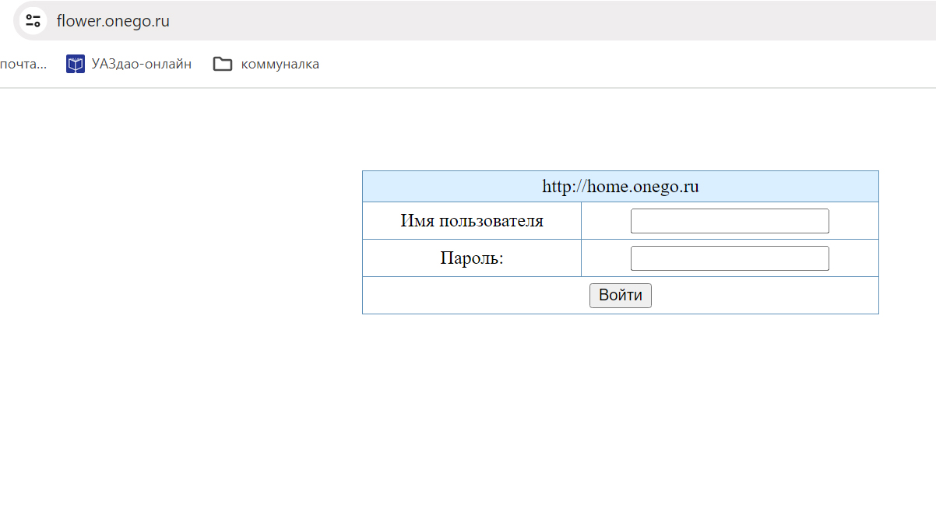Click the http://home.onego.ru header text

[x=620, y=187]
